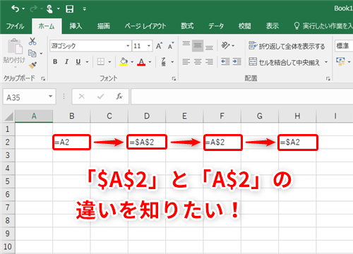Toggle 折り返して全体を表示する wrap text
This screenshot has height=254, width=353.
coord(287,46)
